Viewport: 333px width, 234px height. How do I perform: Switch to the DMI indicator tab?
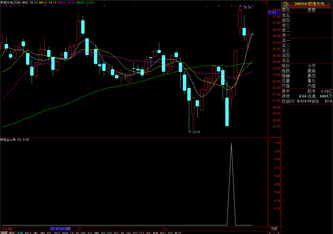[x=36, y=233]
